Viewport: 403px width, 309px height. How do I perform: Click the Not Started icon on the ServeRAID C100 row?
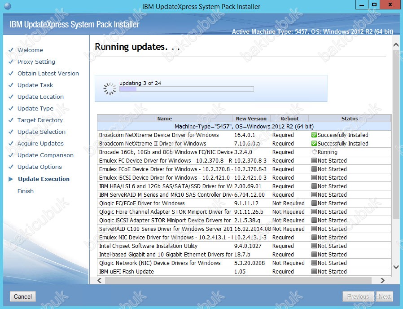(x=314, y=229)
